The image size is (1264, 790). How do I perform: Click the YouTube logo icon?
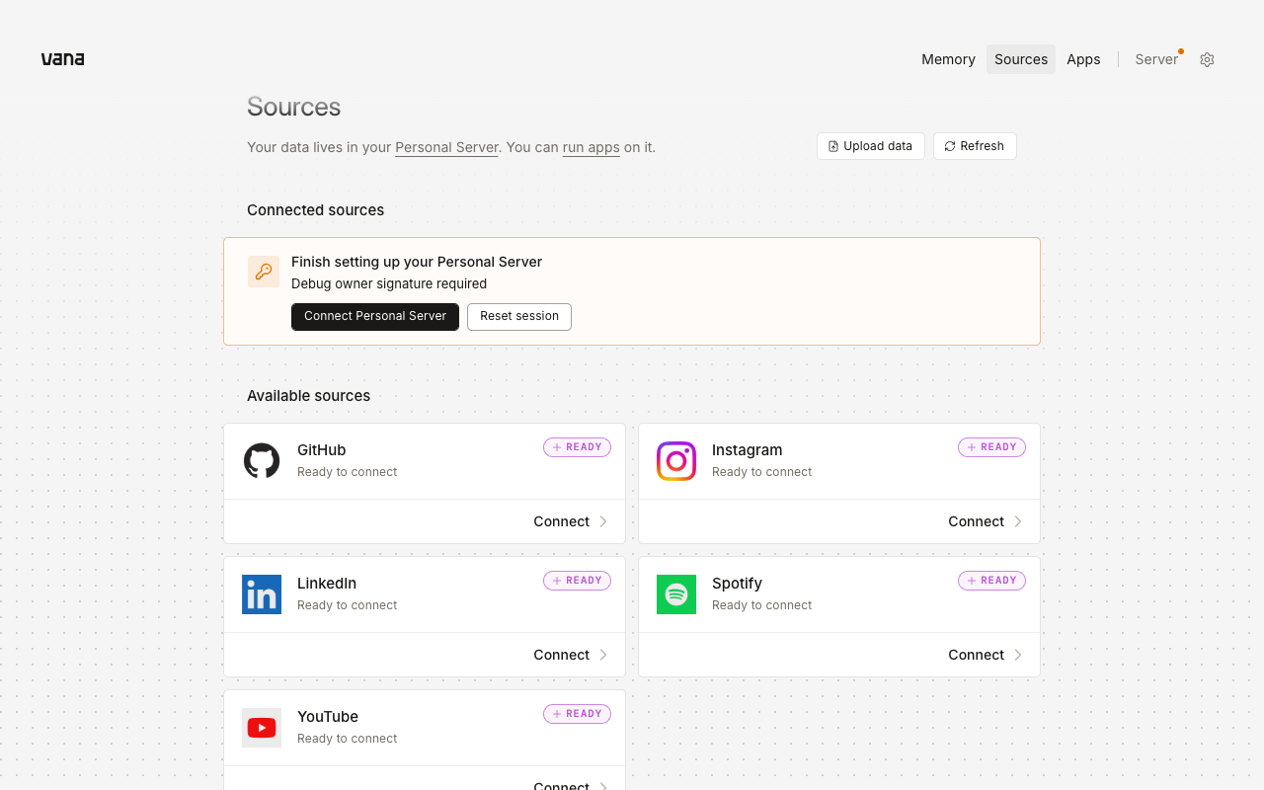point(262,728)
